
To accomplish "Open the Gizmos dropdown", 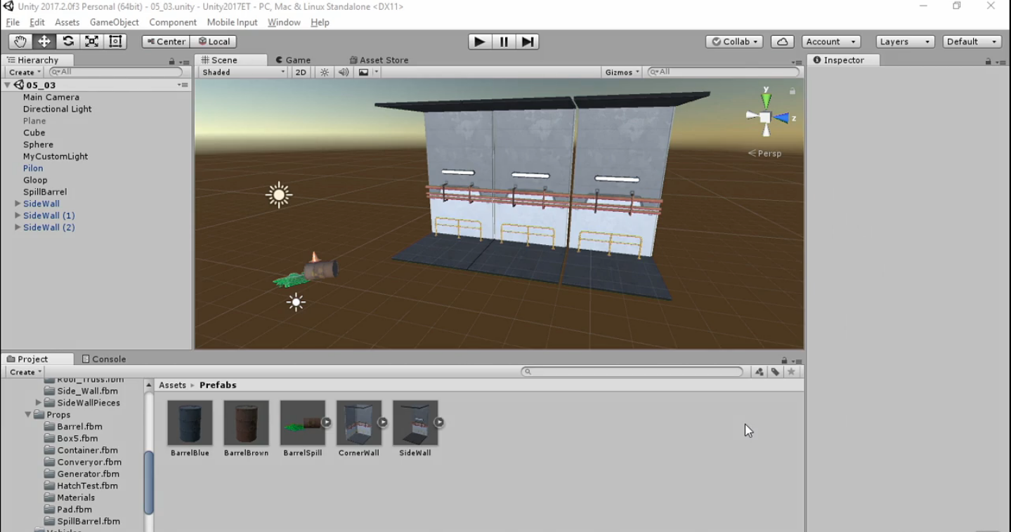I will 622,72.
